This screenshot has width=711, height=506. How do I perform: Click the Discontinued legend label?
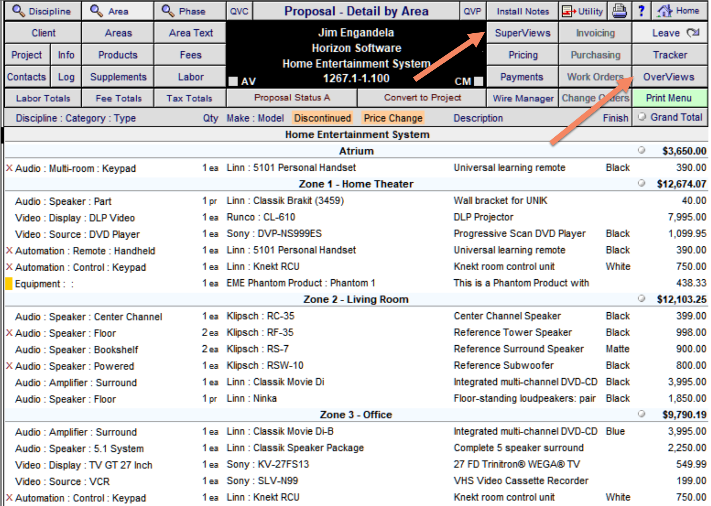click(x=322, y=118)
